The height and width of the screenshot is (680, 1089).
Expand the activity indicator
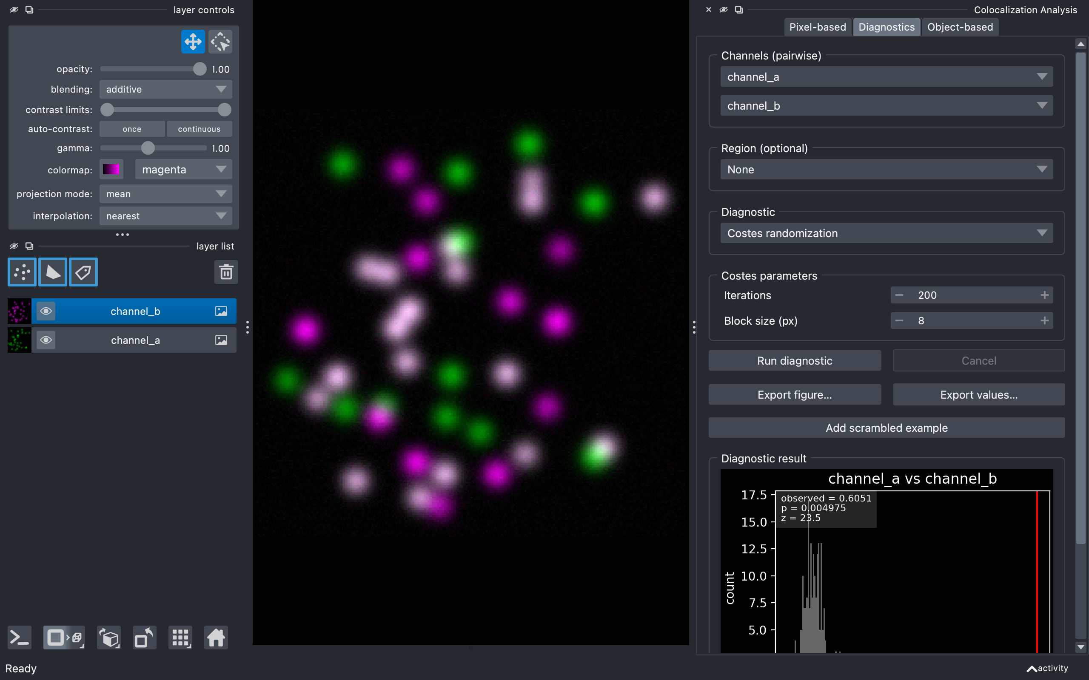coord(1047,668)
